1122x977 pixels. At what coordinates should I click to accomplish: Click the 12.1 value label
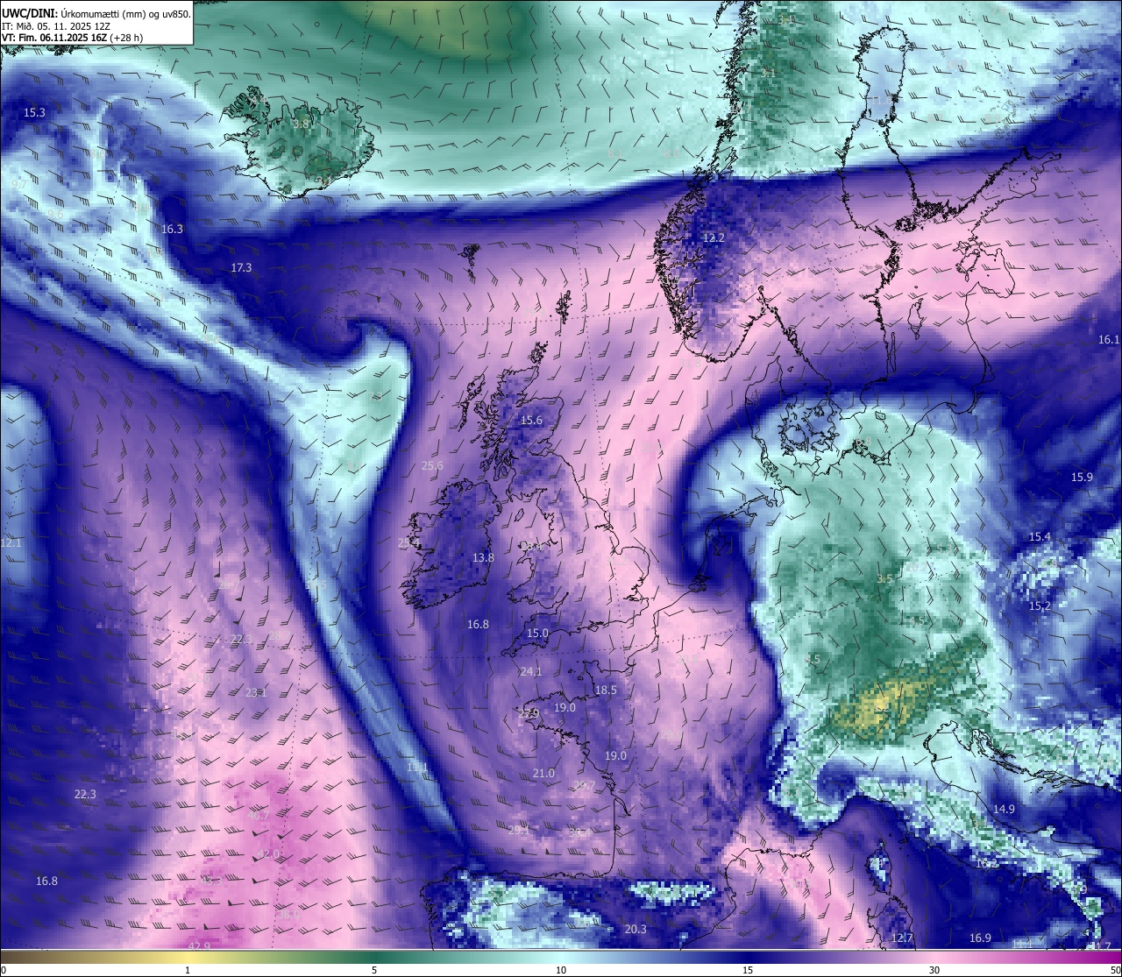(x=11, y=543)
